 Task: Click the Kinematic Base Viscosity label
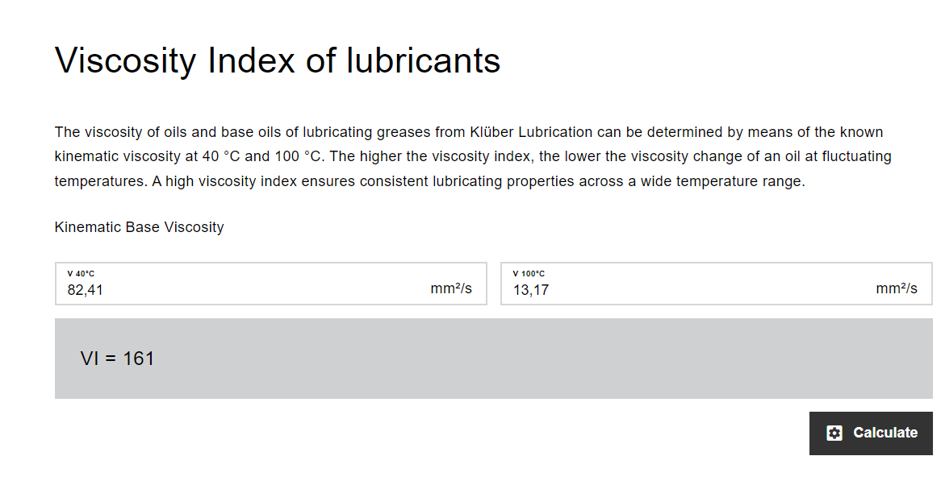[x=140, y=227]
